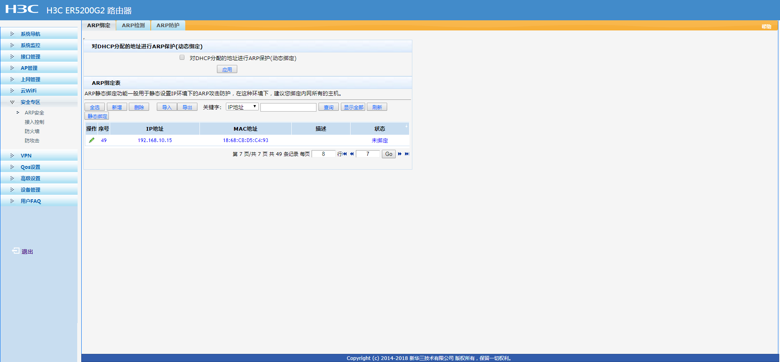Go to the first page arrow icon

click(345, 154)
